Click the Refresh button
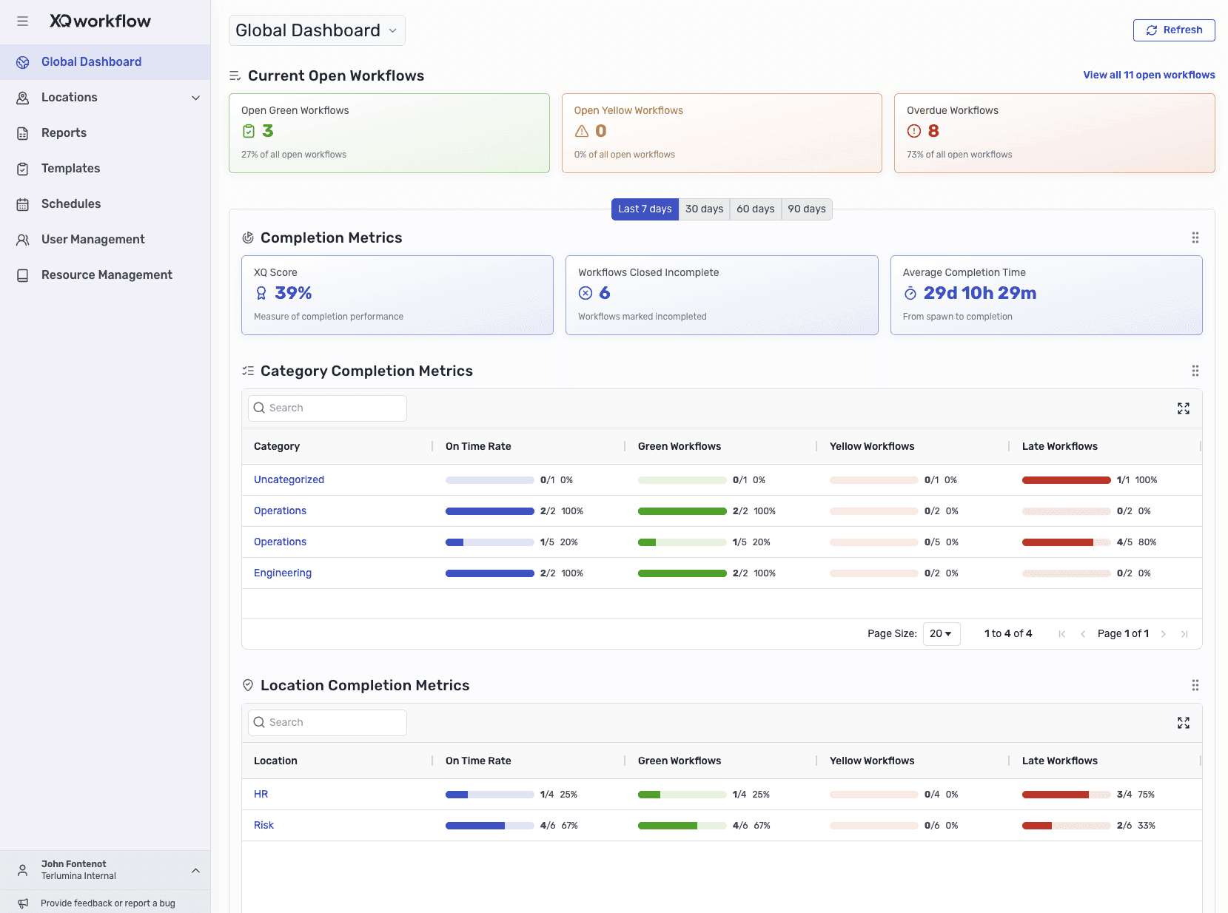The width and height of the screenshot is (1228, 913). 1173,30
